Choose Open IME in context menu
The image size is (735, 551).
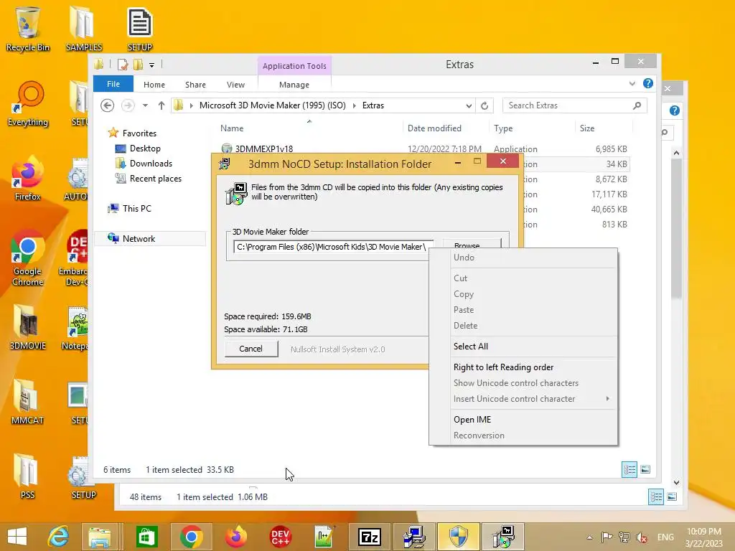533,419
